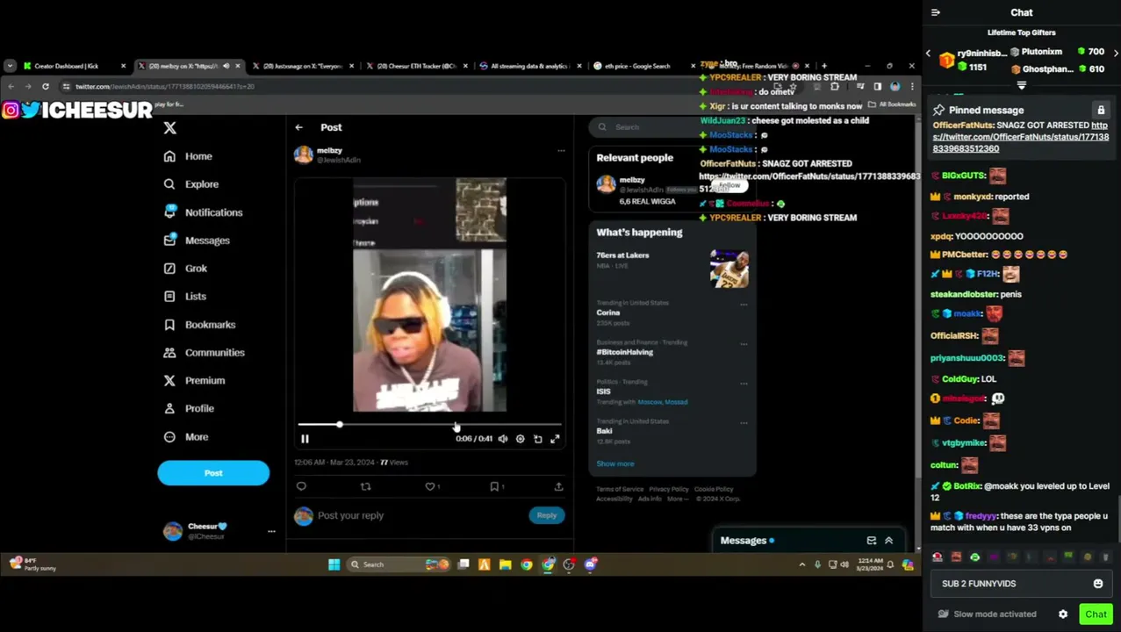Open options for the #BitcoinHalving trend
Screen dimensions: 1121x632
click(x=744, y=344)
